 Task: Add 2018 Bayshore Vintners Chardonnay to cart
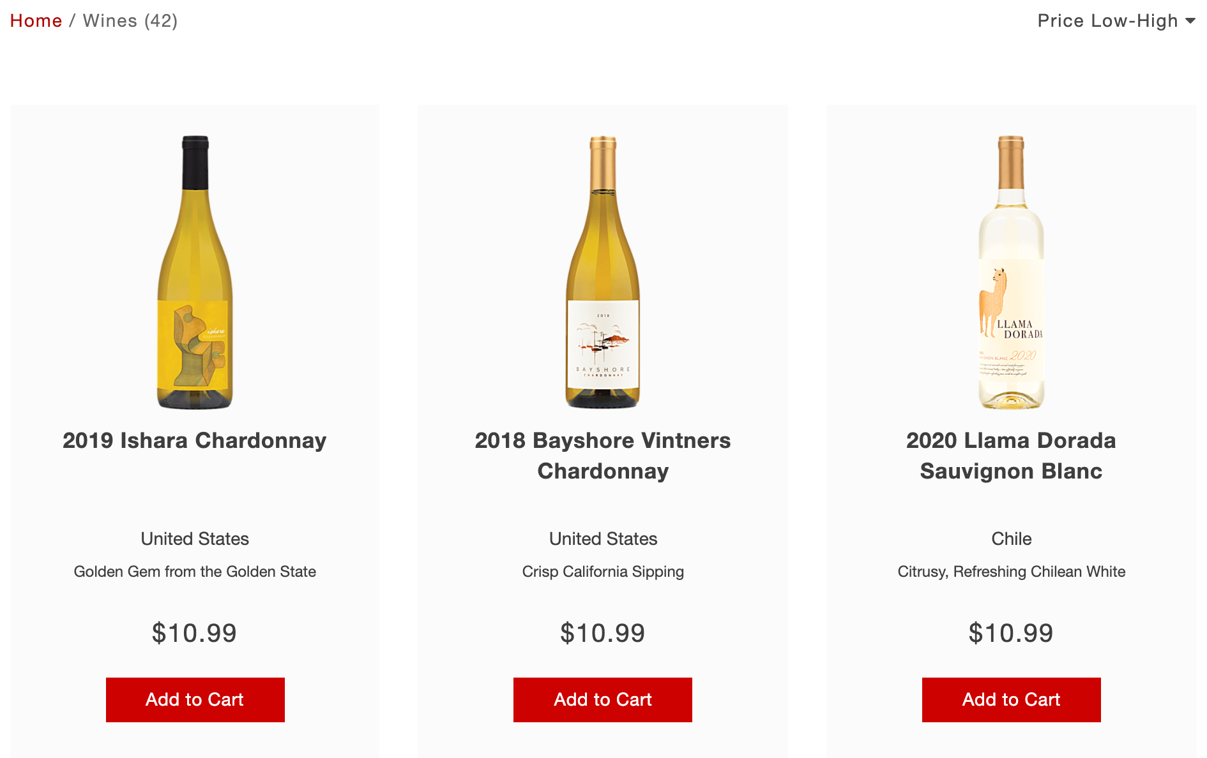(x=602, y=699)
